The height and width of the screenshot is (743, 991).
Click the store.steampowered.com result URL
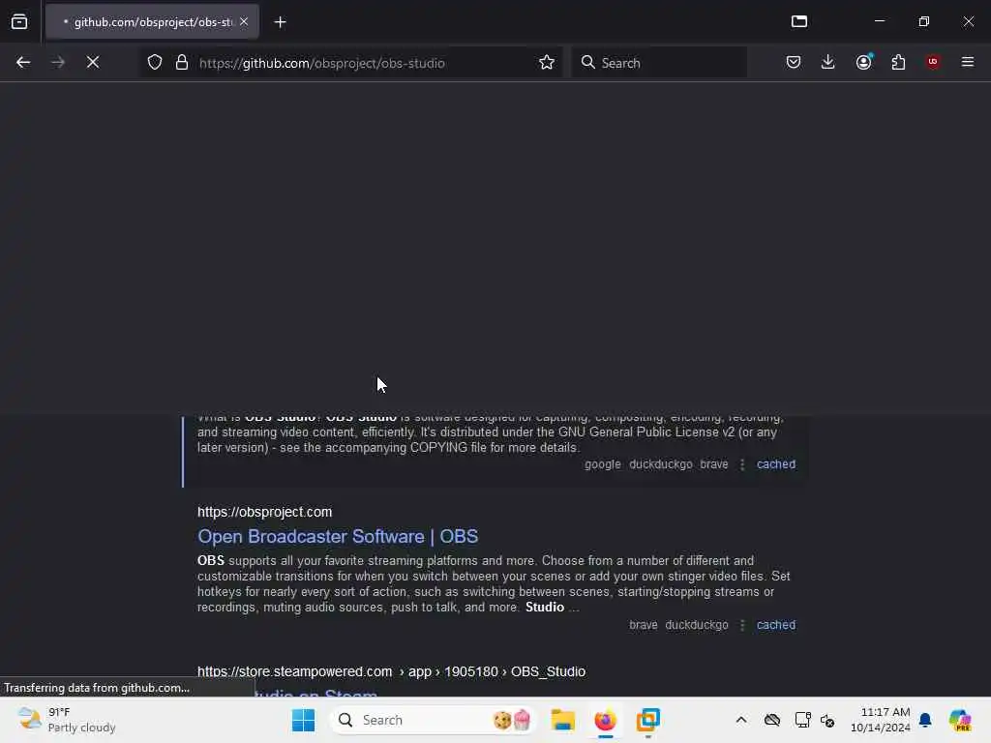391,671
